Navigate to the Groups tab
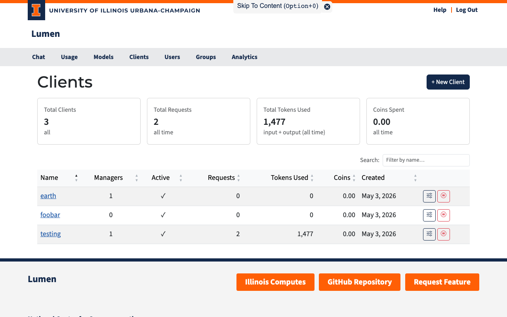 coord(206,57)
